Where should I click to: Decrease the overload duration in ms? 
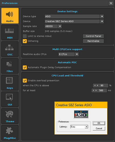93,90
